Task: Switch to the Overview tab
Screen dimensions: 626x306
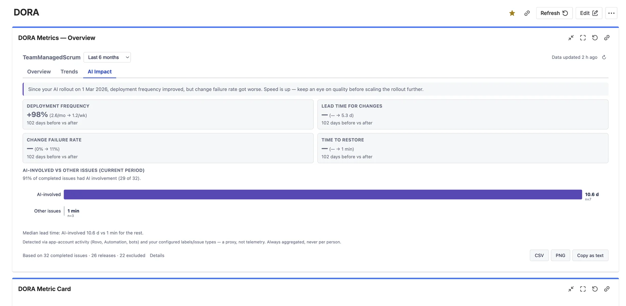Action: tap(39, 72)
